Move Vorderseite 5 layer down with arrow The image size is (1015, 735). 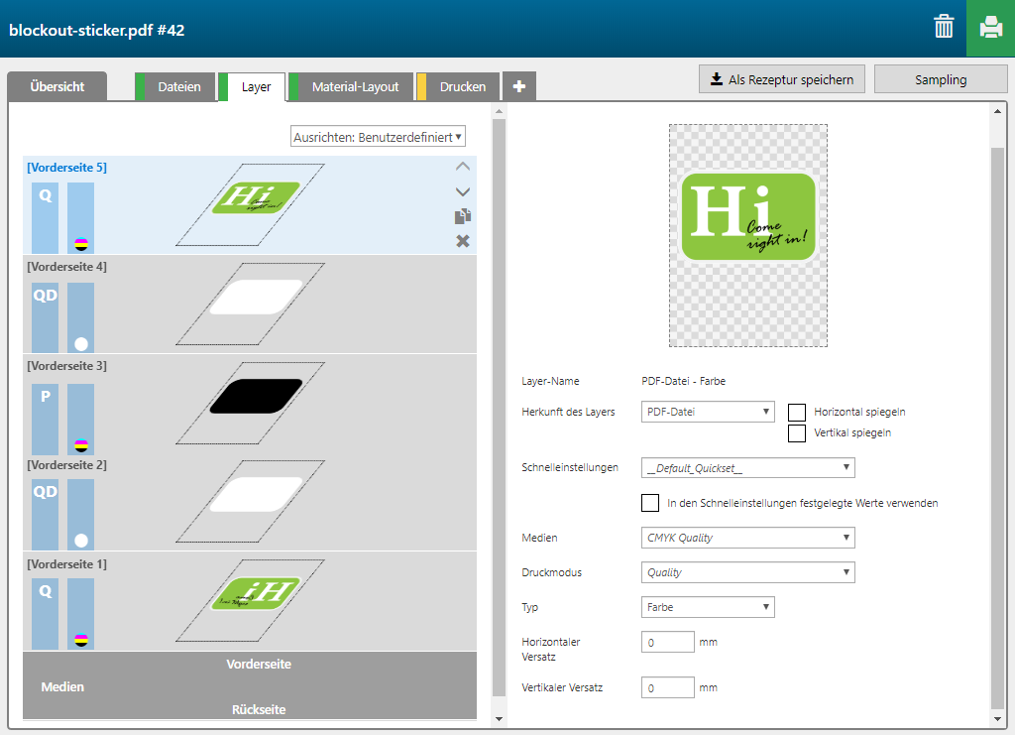[462, 191]
